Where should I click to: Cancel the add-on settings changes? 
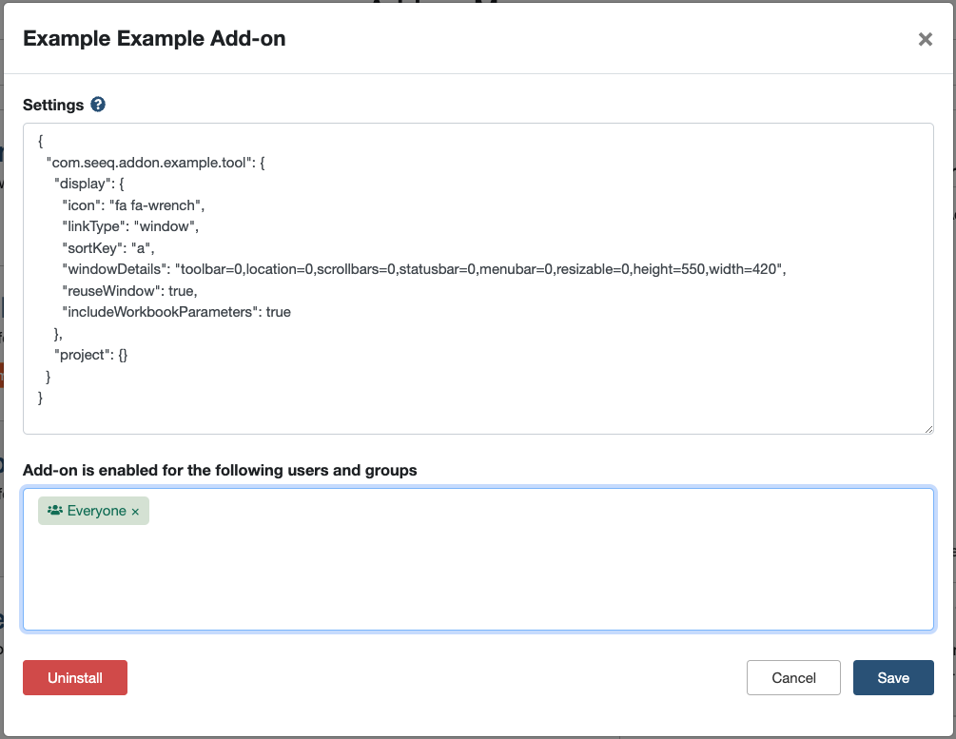click(793, 678)
